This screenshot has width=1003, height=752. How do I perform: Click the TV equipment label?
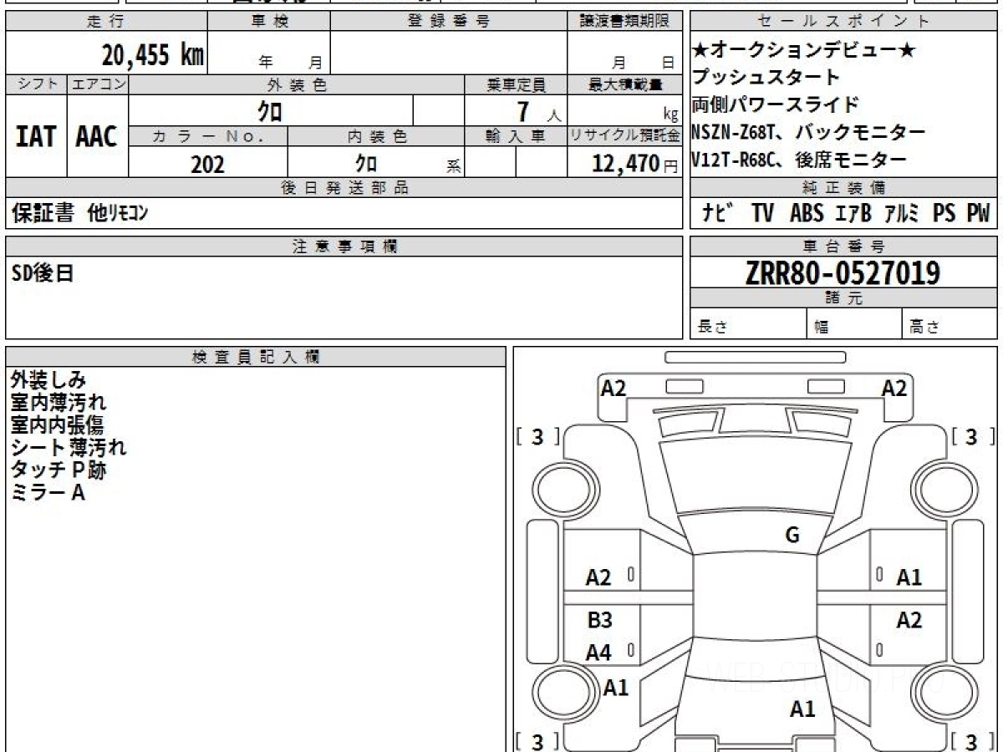(x=762, y=214)
